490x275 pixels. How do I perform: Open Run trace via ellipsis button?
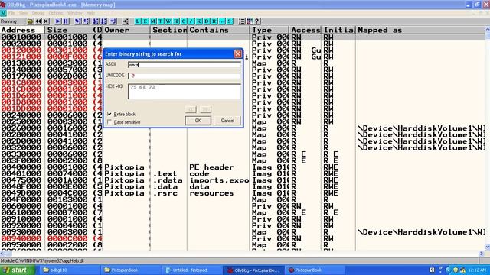coord(222,21)
